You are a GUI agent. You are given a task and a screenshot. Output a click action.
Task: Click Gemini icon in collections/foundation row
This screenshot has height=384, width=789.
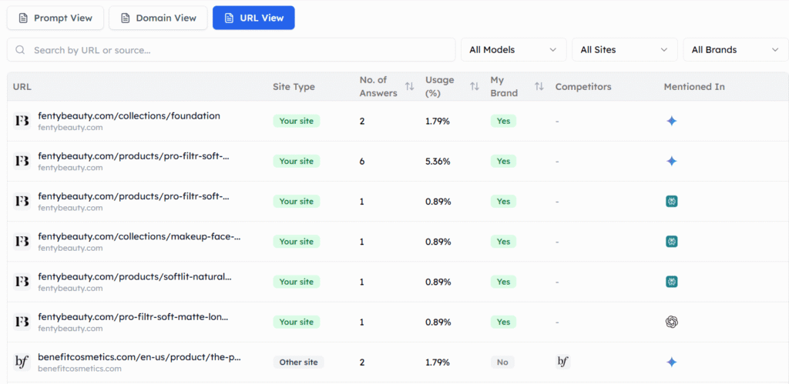[x=671, y=121]
